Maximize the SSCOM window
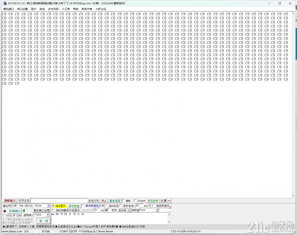297x235 pixels. coord(280,3)
